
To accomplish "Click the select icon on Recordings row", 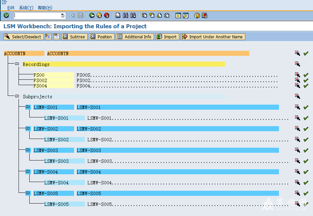I will pos(298,64).
